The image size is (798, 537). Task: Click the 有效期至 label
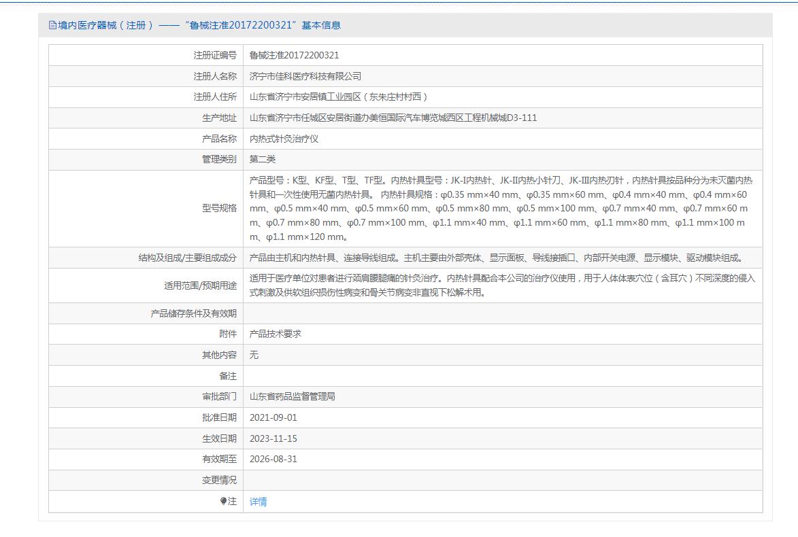[x=219, y=459]
